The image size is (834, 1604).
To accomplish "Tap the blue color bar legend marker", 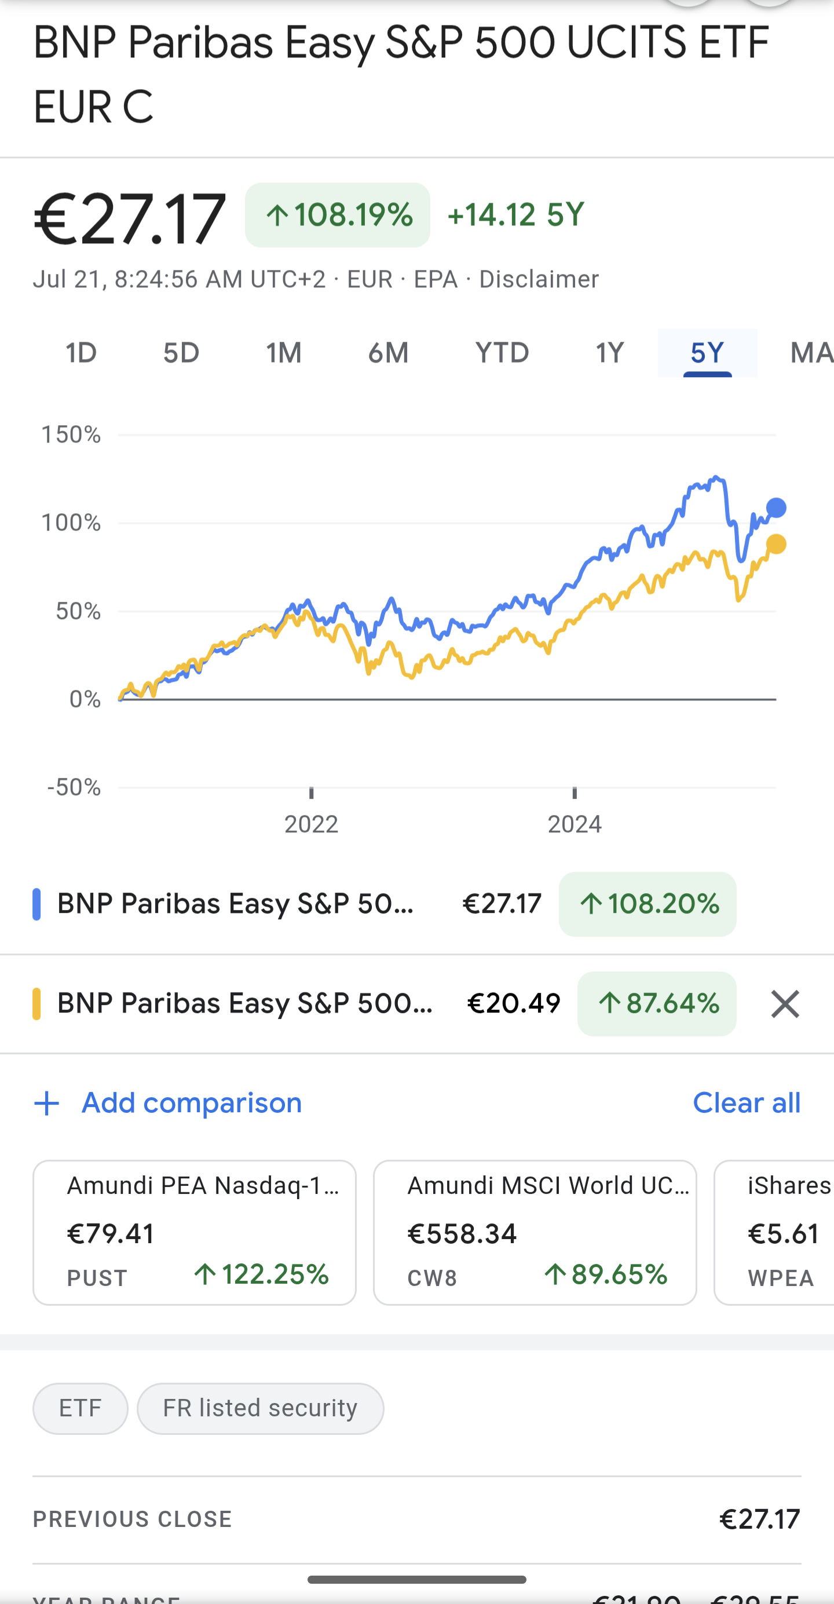I will pyautogui.click(x=36, y=904).
